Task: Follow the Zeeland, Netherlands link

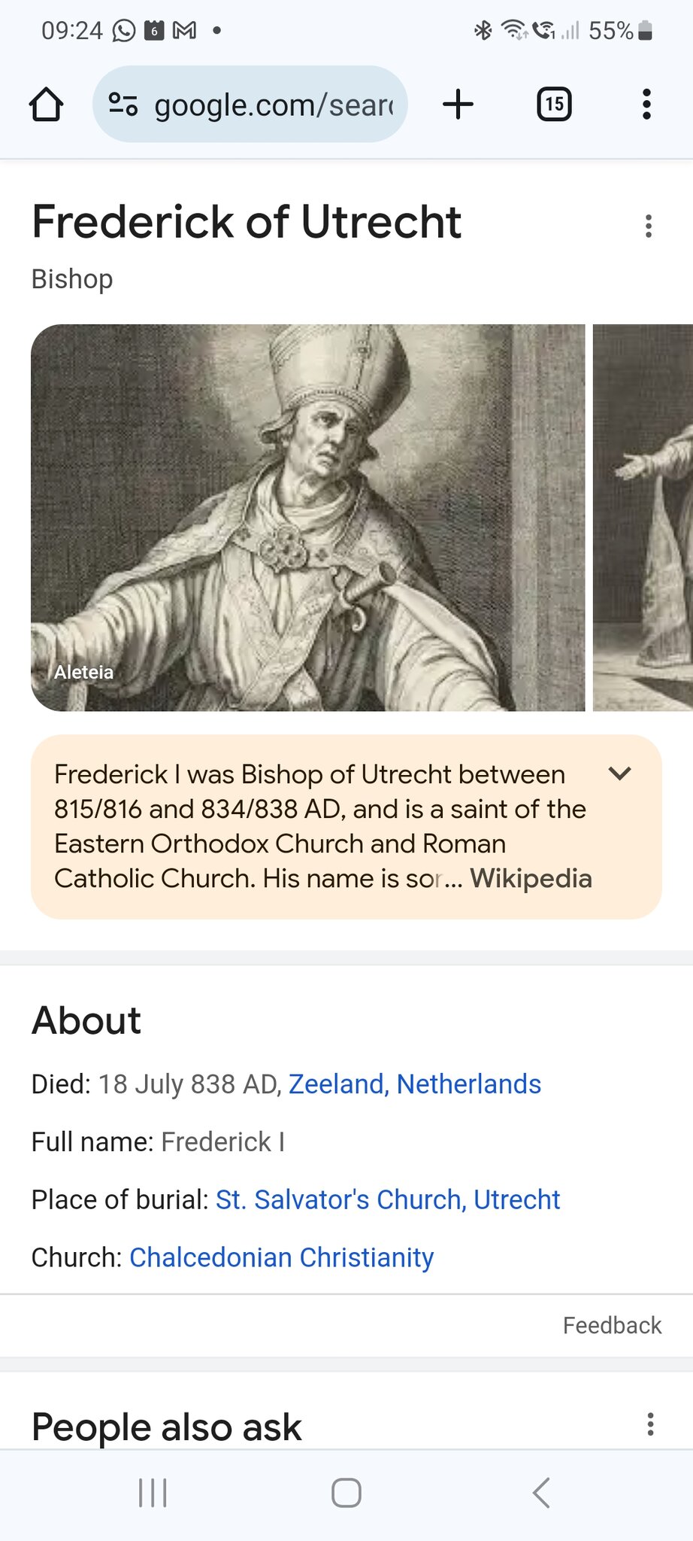Action: point(414,1084)
